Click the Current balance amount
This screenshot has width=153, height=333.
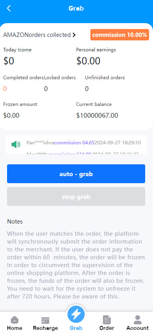[x=97, y=116]
